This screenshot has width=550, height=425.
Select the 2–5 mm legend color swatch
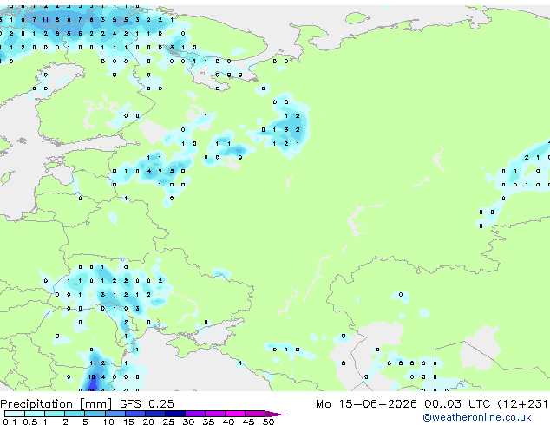tap(75, 414)
